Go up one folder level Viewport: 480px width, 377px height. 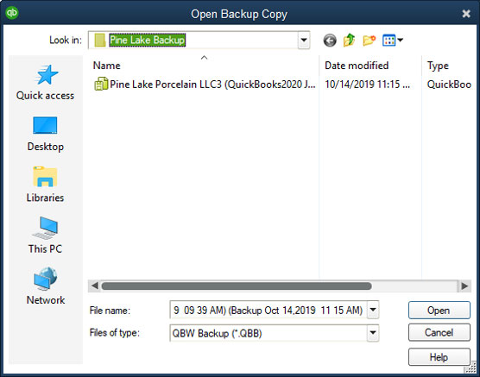click(x=349, y=40)
